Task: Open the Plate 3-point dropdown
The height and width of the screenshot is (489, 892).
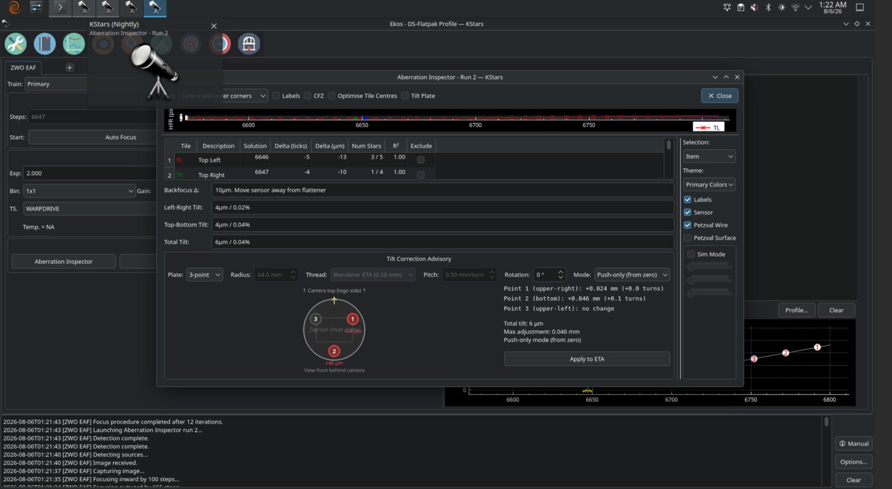Action: tap(205, 275)
